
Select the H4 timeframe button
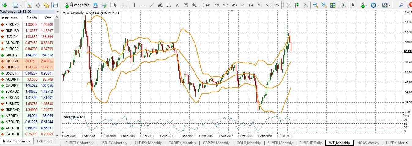[251, 5]
